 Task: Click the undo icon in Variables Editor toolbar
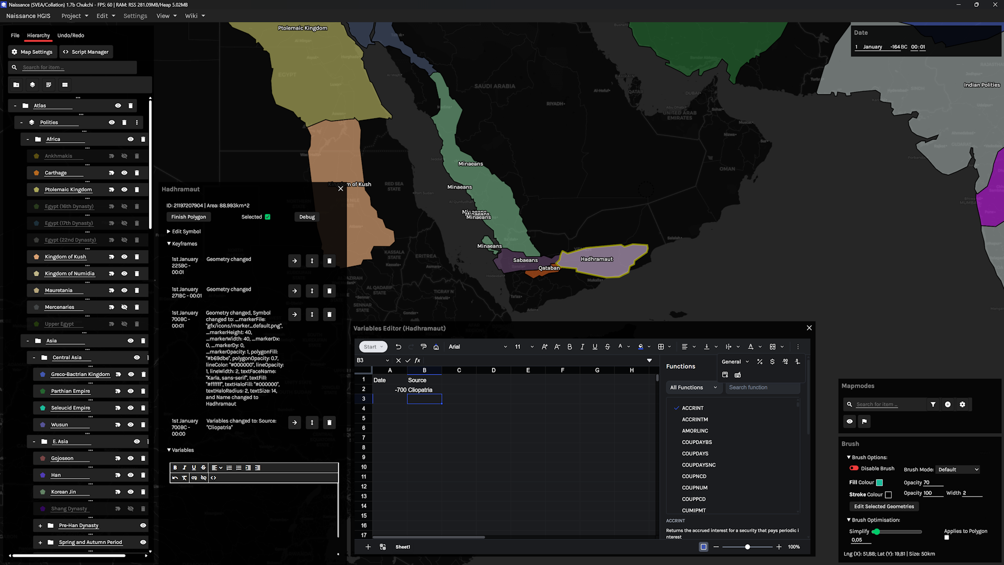pos(398,347)
